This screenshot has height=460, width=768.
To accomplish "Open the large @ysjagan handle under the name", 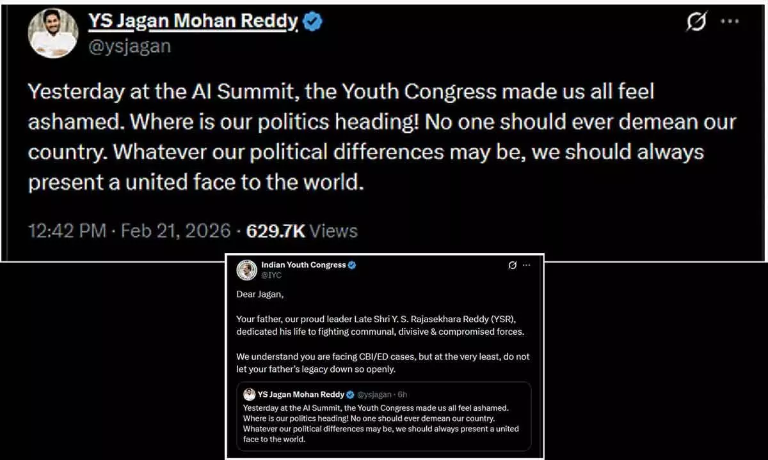I will point(129,47).
